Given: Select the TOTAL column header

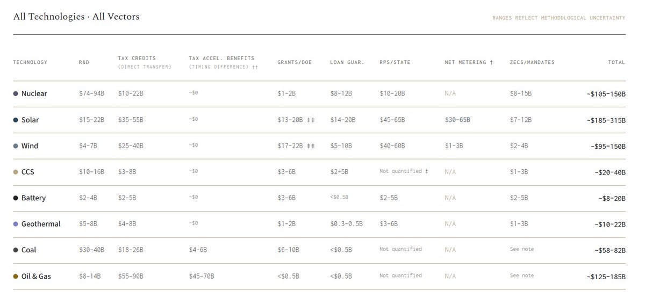Looking at the screenshot, I should 617,62.
